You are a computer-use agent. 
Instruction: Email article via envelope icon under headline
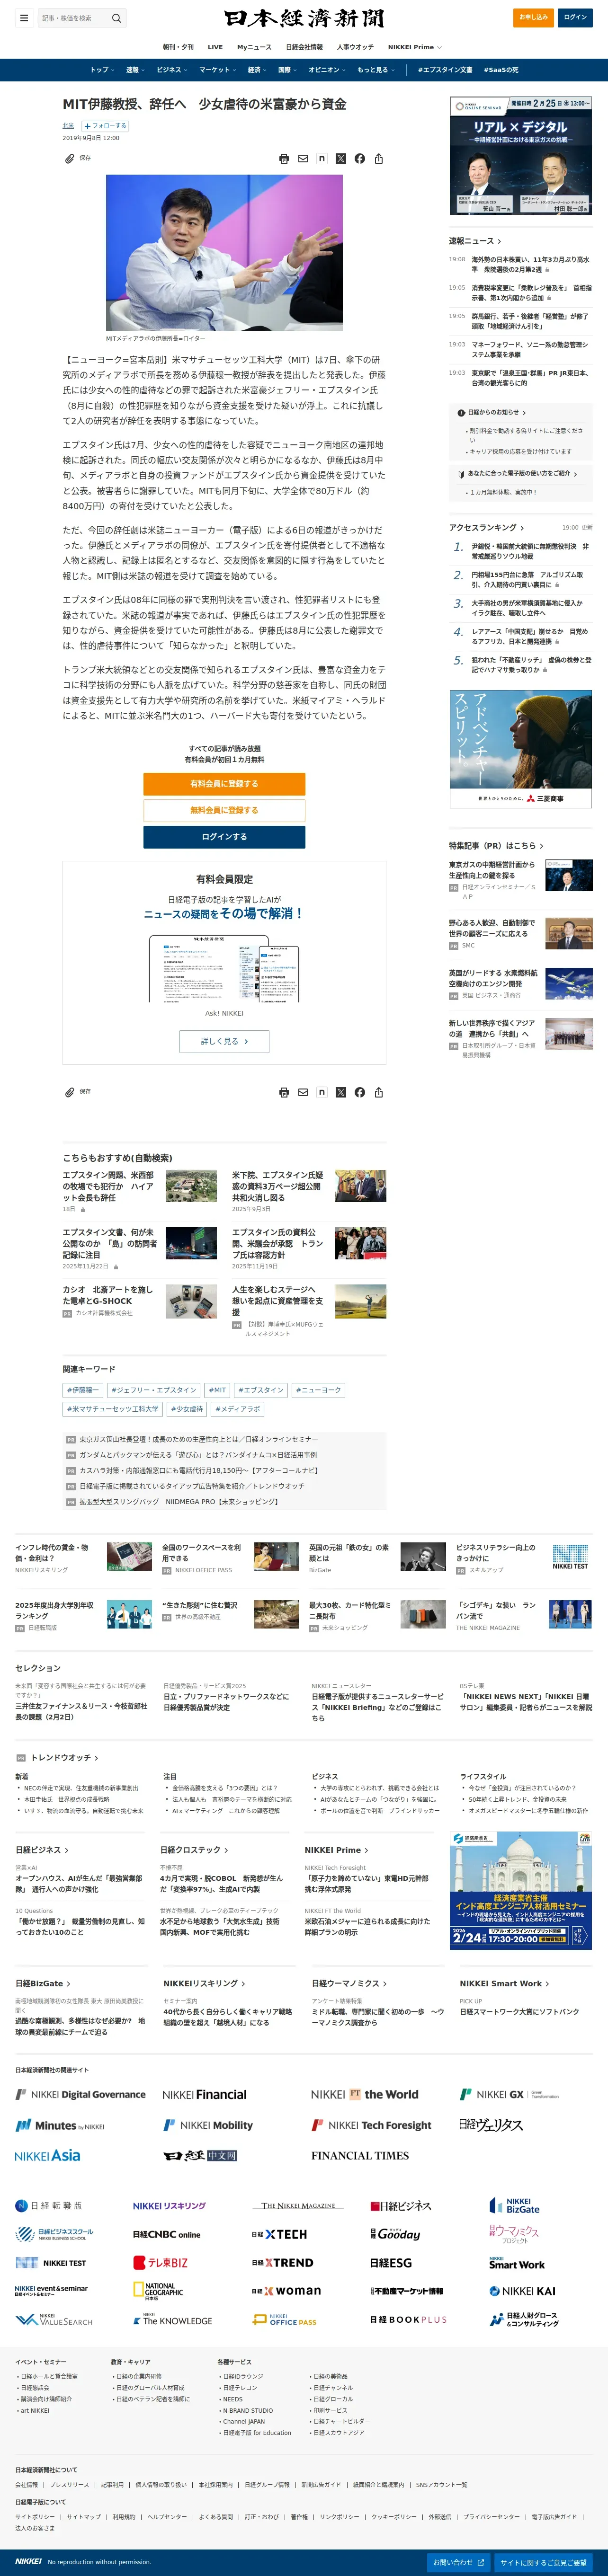tap(303, 159)
